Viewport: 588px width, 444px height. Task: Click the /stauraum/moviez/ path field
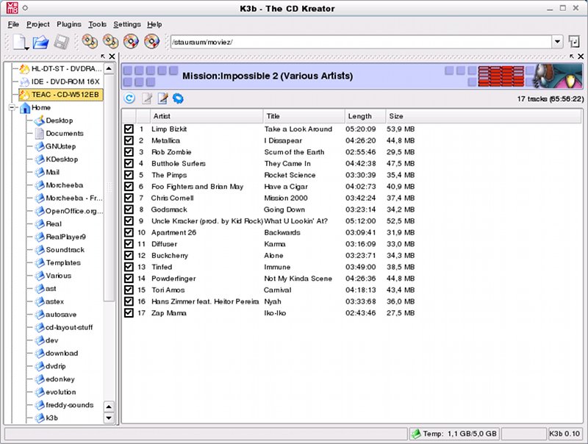(x=361, y=42)
